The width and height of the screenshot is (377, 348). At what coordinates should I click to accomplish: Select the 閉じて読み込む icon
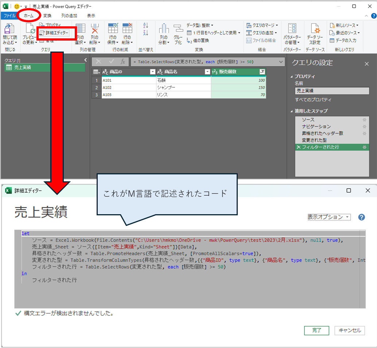[10, 33]
